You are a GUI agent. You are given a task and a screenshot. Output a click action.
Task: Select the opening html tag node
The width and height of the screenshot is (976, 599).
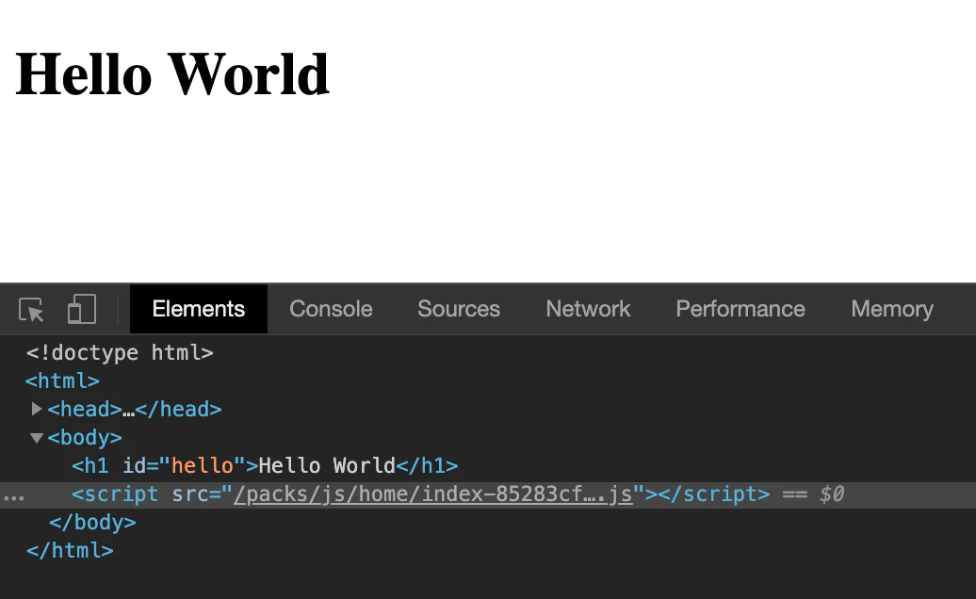pyautogui.click(x=62, y=380)
